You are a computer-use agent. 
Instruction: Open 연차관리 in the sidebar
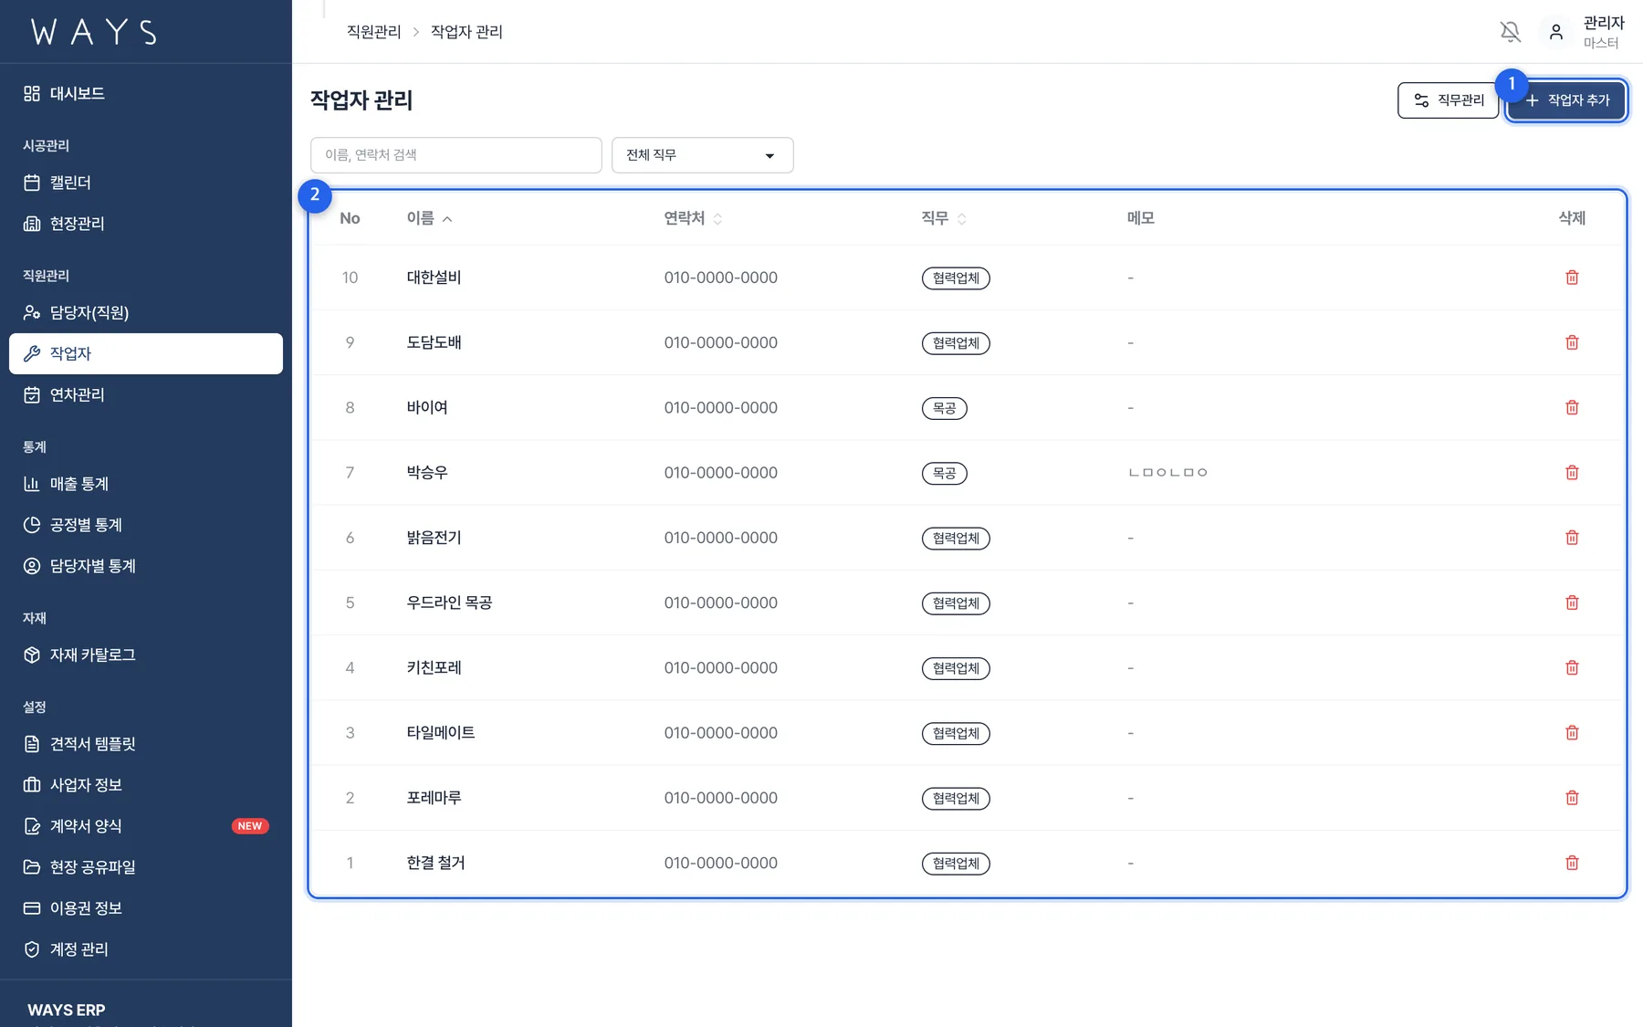[x=146, y=394]
